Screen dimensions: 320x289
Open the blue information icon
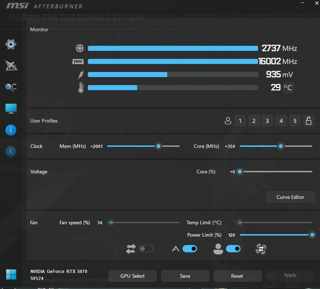pos(11,130)
